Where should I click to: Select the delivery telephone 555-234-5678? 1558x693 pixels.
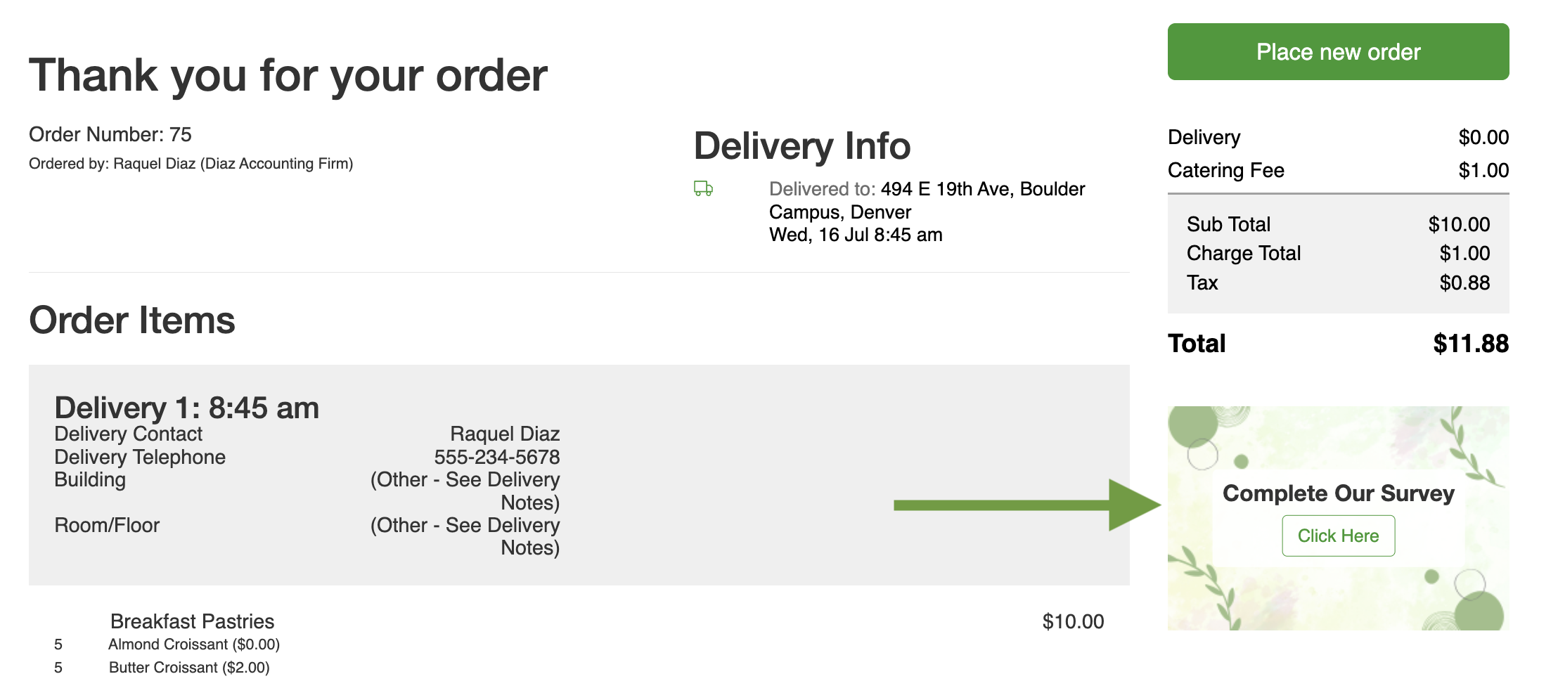tap(496, 457)
